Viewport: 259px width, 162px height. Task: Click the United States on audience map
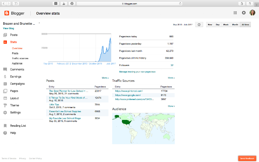127,122
